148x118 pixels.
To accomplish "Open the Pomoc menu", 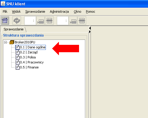I will (91, 12).
